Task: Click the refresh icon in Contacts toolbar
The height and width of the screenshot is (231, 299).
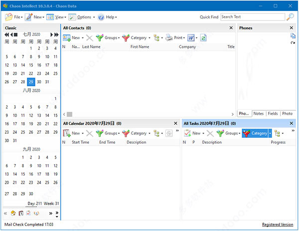Action: pos(203,38)
